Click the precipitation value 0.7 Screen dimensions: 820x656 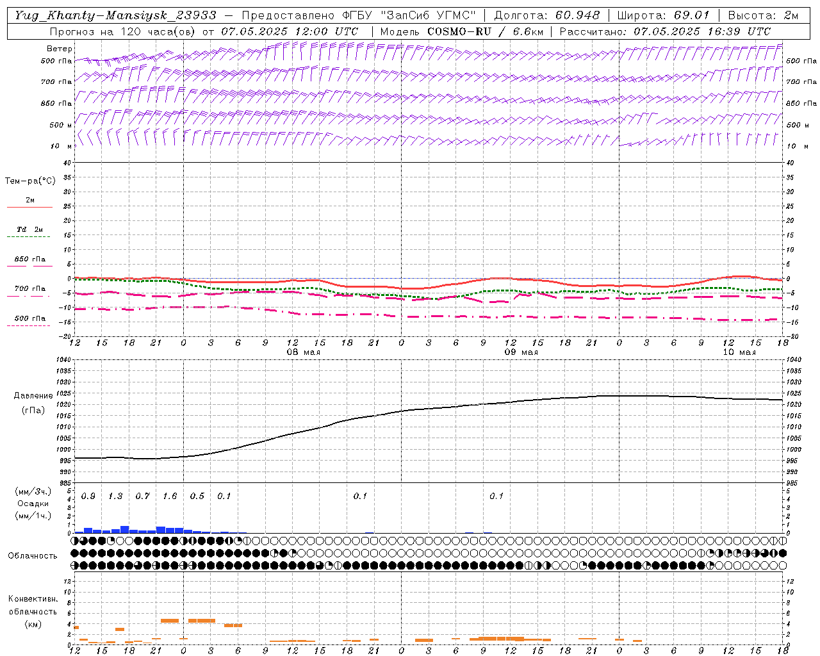coord(142,496)
